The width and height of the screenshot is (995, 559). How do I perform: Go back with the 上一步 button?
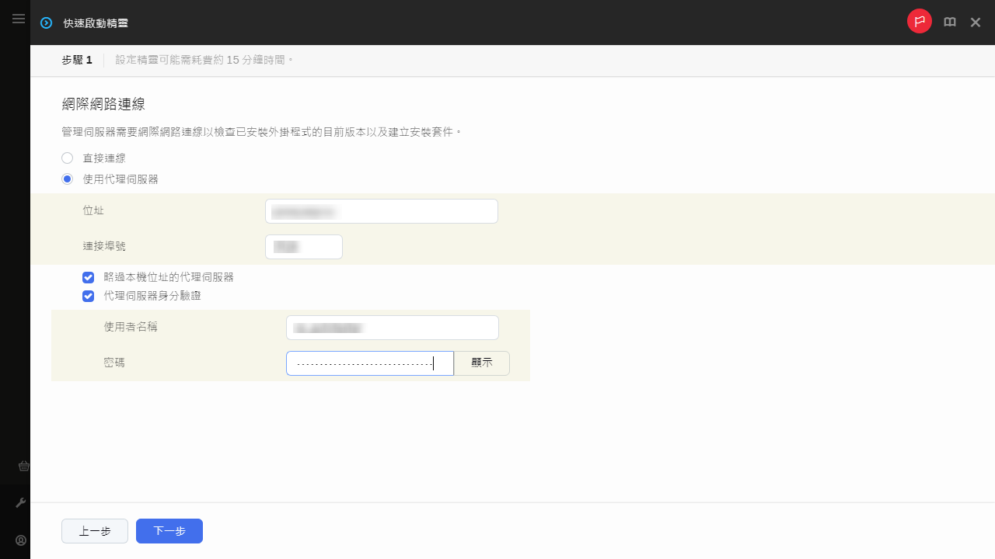[x=95, y=531]
